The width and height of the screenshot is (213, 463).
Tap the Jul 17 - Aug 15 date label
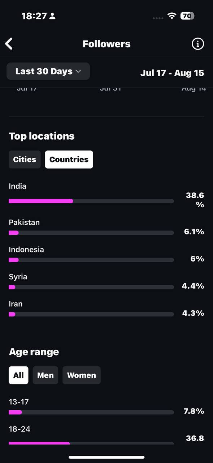[172, 73]
